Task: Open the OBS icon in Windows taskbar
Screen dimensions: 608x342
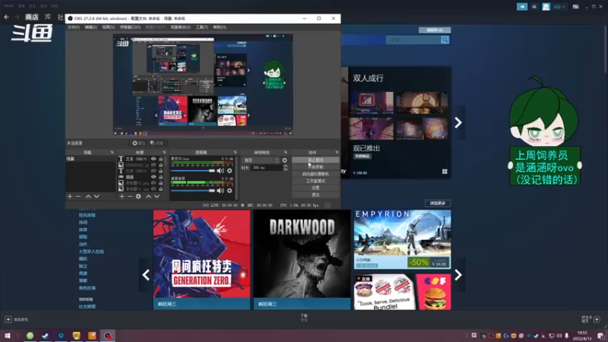Action: (107, 335)
